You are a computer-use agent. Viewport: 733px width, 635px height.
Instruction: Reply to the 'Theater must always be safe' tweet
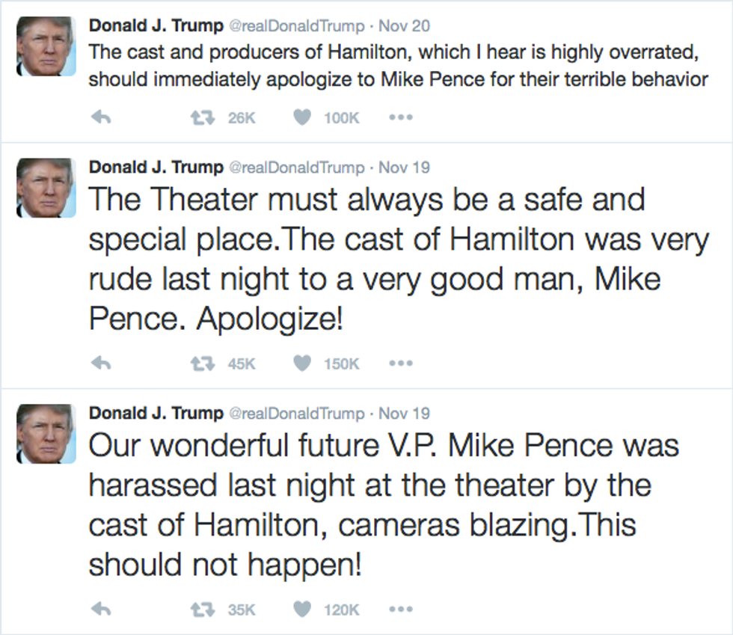(101, 363)
